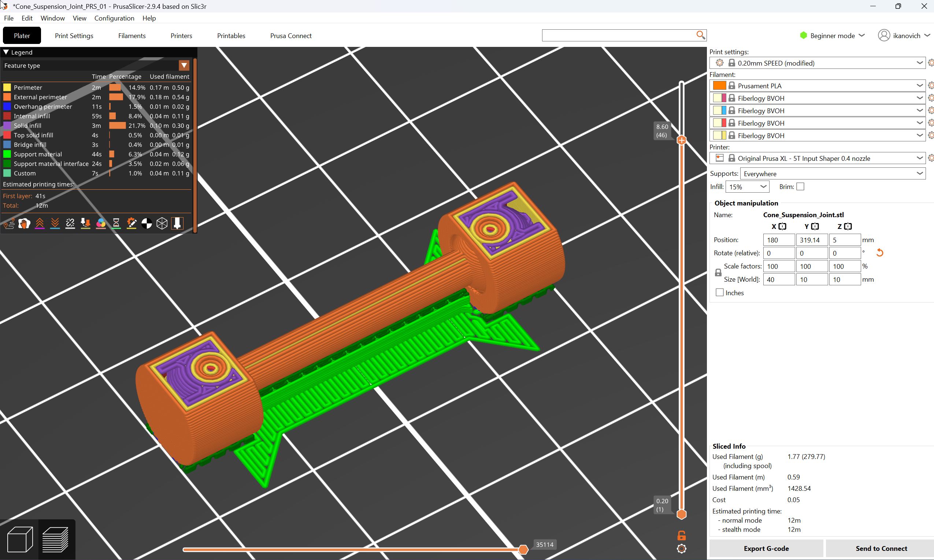This screenshot has width=934, height=560.
Task: Toggle retractions double-up-arrow icon
Action: 40,224
